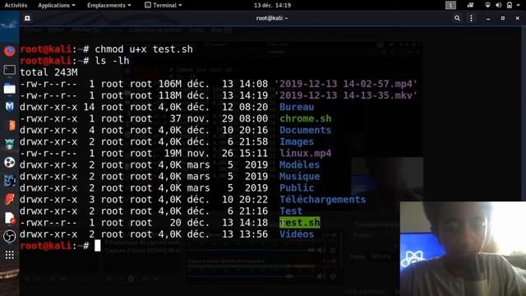The height and width of the screenshot is (296, 526).
Task: Open the Terminal icon in the dock
Action: point(9,70)
